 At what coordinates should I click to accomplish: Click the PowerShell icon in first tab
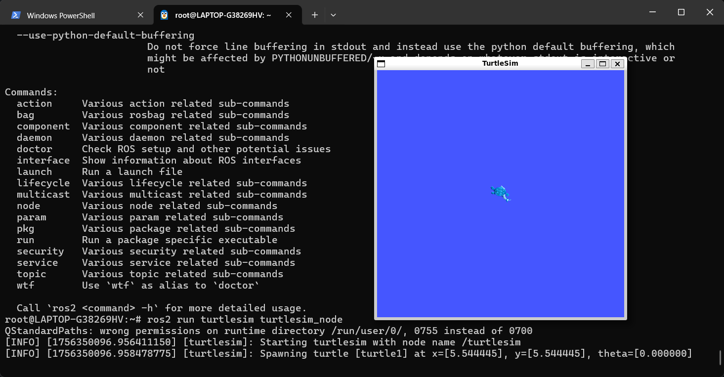coord(16,15)
